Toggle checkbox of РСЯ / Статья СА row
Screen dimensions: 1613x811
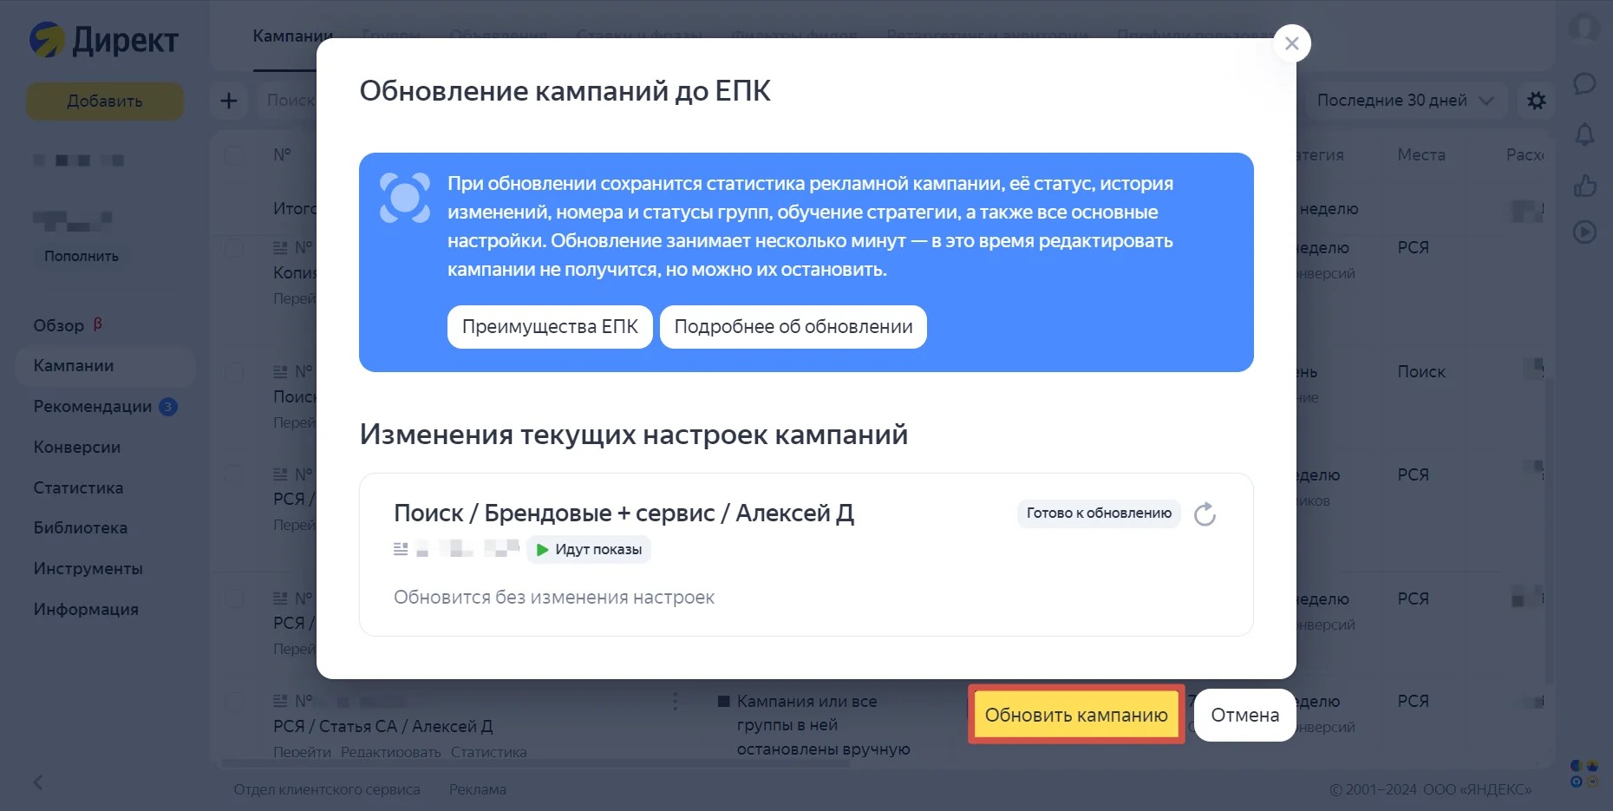pos(234,702)
